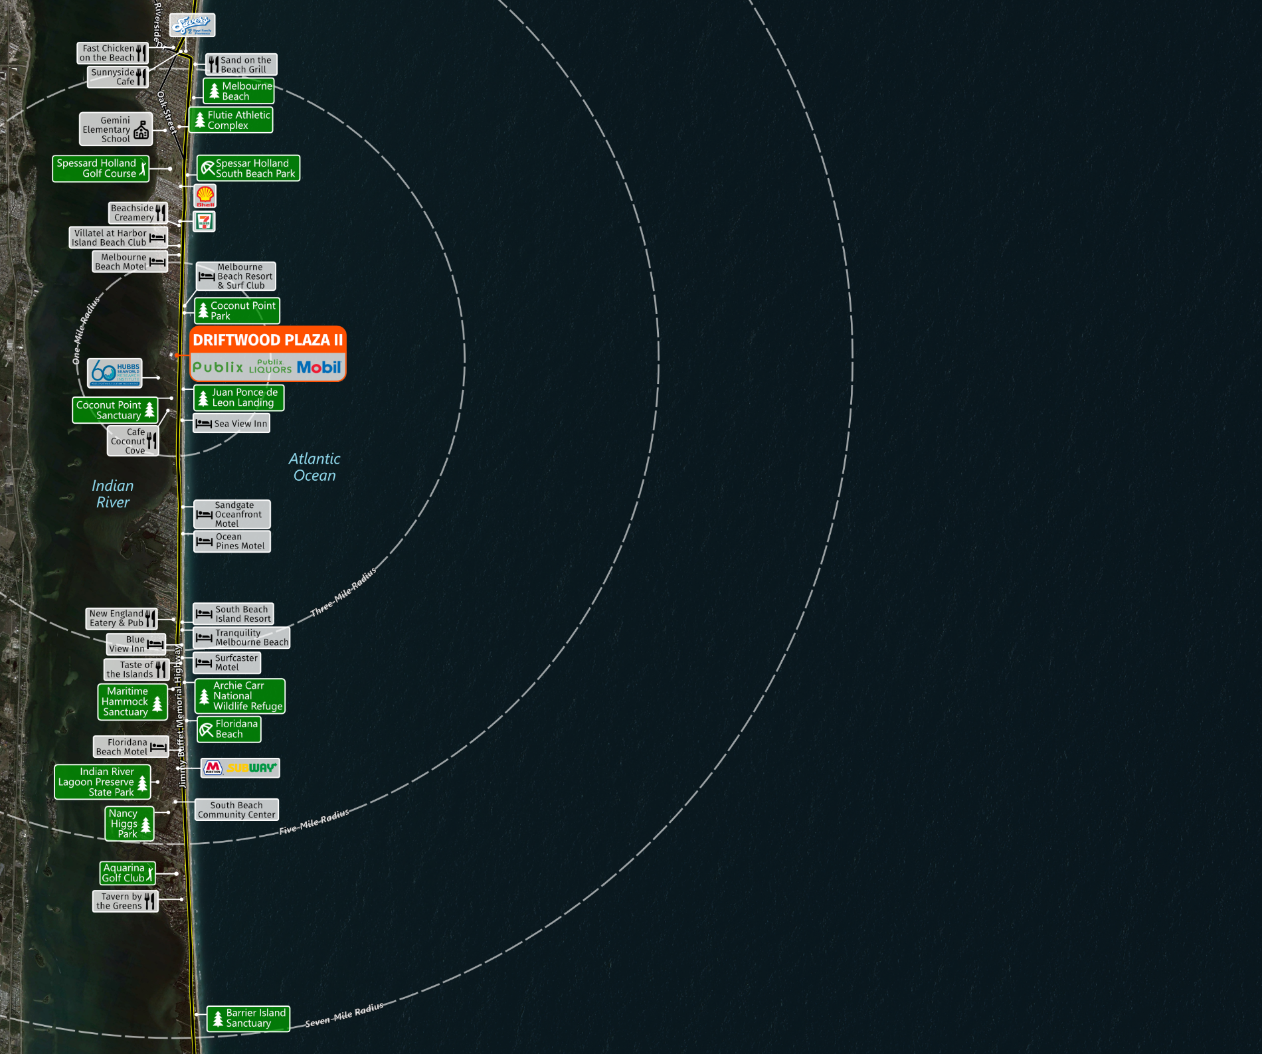
Task: Select the Barrier Island Sanctuary label
Action: [248, 1018]
